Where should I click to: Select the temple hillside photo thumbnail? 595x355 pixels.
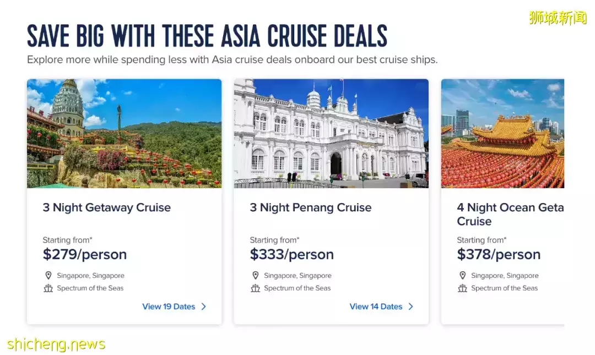pos(124,134)
